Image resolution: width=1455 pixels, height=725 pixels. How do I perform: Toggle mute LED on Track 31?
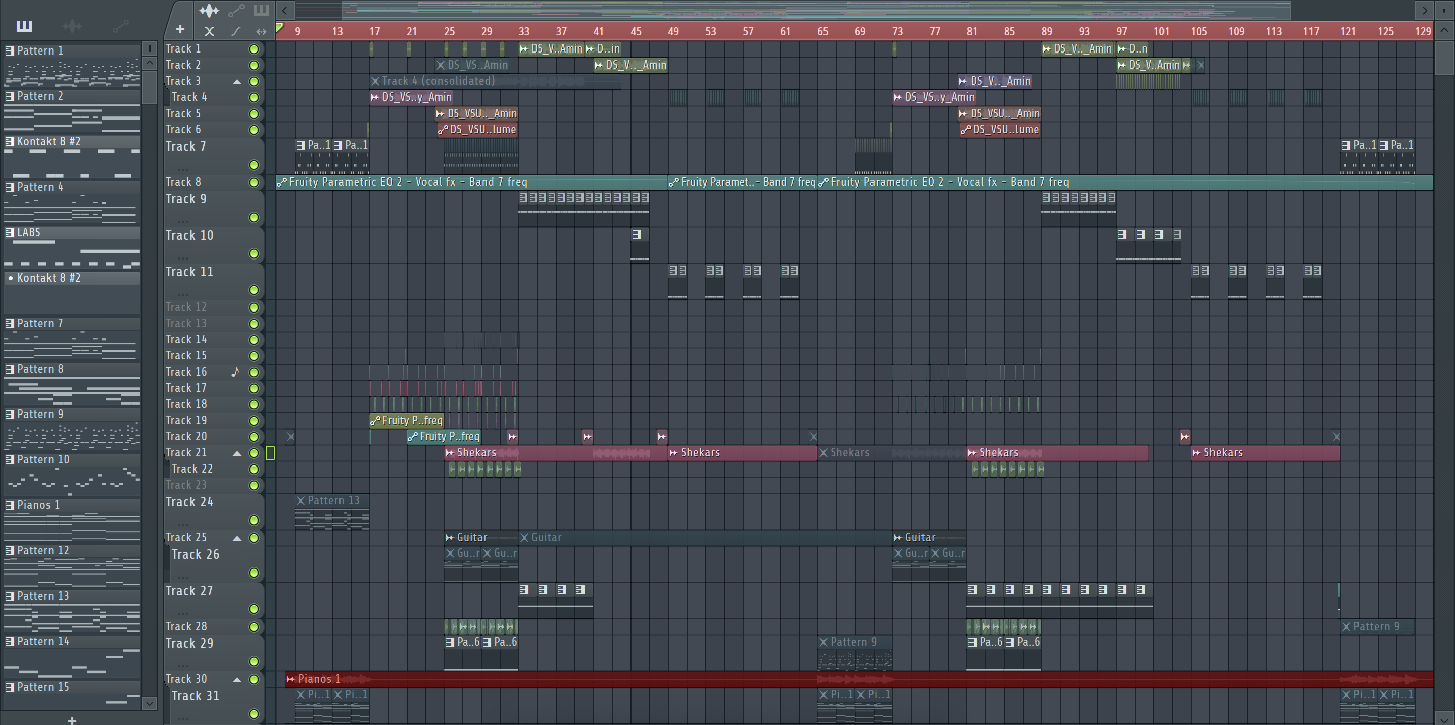(x=254, y=714)
